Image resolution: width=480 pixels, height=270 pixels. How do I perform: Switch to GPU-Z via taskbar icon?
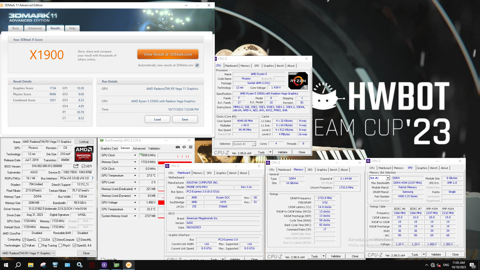click(x=116, y=265)
